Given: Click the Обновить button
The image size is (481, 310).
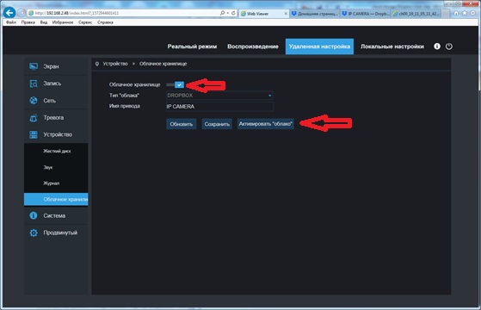Looking at the screenshot, I should (182, 124).
